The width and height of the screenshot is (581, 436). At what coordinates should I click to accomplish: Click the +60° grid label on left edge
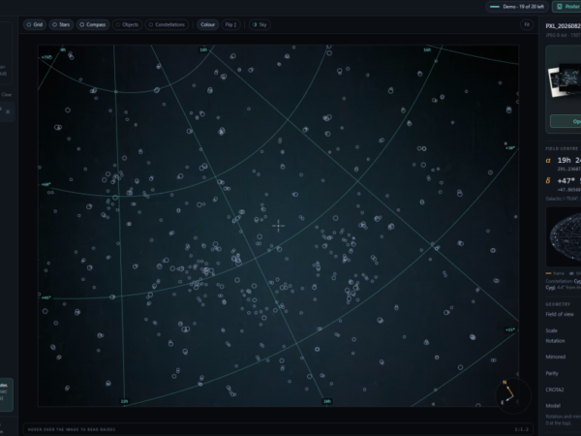(46, 184)
